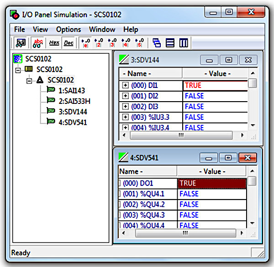This screenshot has width=274, height=267.
Task: Click 4:SDV541 horizontal scrollbar thumb
Action: [x=185, y=233]
